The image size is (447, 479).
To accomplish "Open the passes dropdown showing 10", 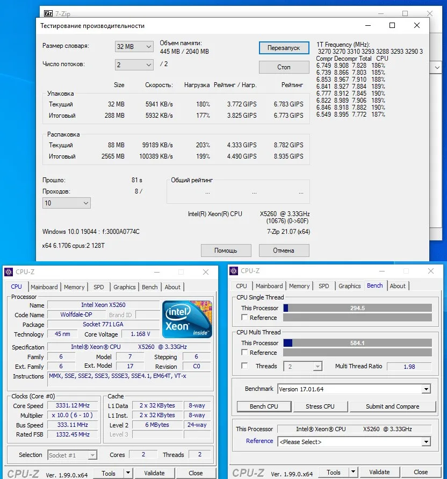I will click(x=67, y=203).
